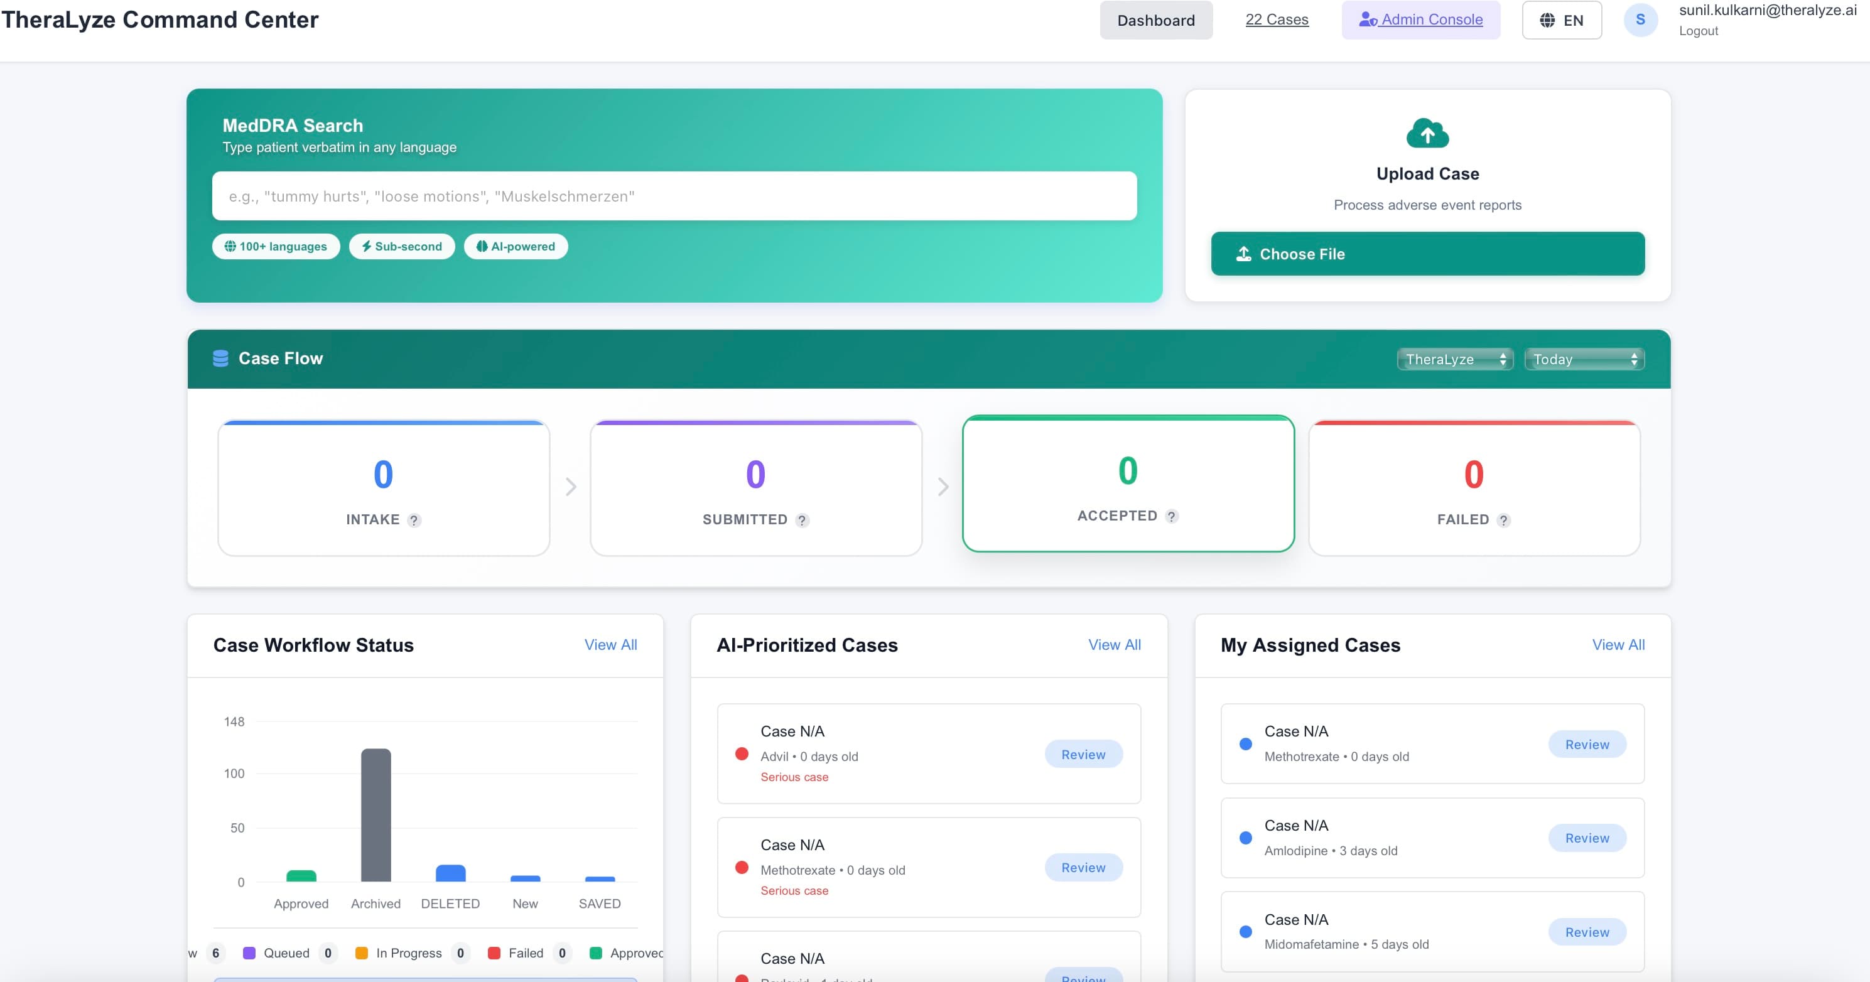Click blue dot on assigned Methotrexate case

pos(1246,744)
